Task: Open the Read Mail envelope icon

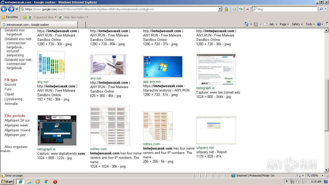Action: click(266, 24)
